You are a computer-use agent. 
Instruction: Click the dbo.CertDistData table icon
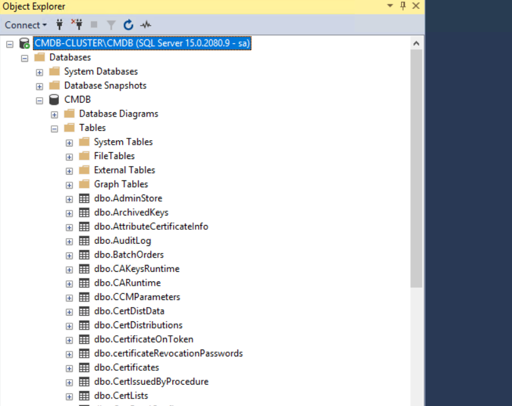84,311
